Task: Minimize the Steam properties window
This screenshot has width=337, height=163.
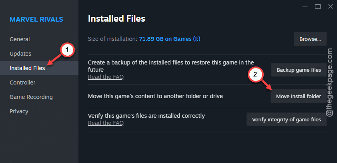Action: pos(305,7)
